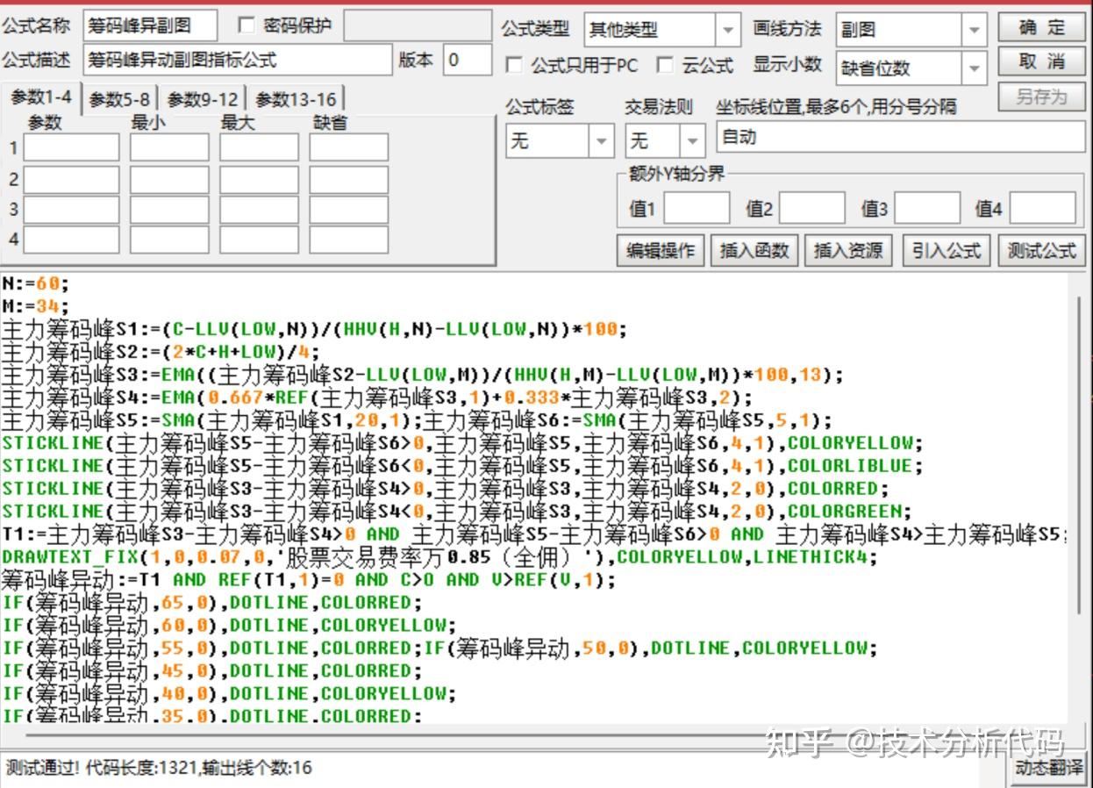Viewport: 1093px width, 788px height.
Task: Tick the 公式只用于PC checkbox
Action: [514, 65]
